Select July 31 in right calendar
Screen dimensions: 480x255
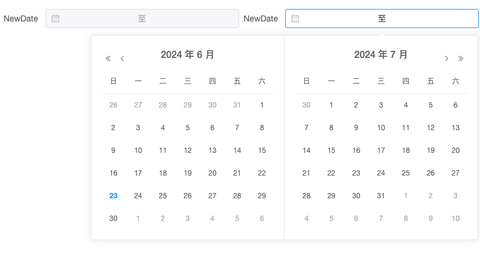381,196
